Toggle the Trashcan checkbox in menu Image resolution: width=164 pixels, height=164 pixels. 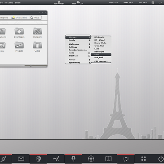click(x=89, y=56)
